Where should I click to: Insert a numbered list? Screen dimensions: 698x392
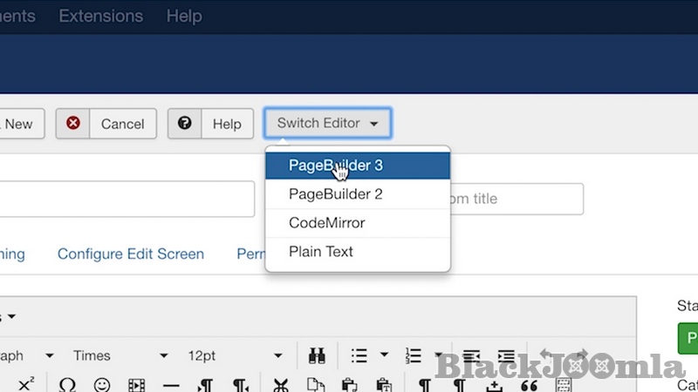point(413,355)
